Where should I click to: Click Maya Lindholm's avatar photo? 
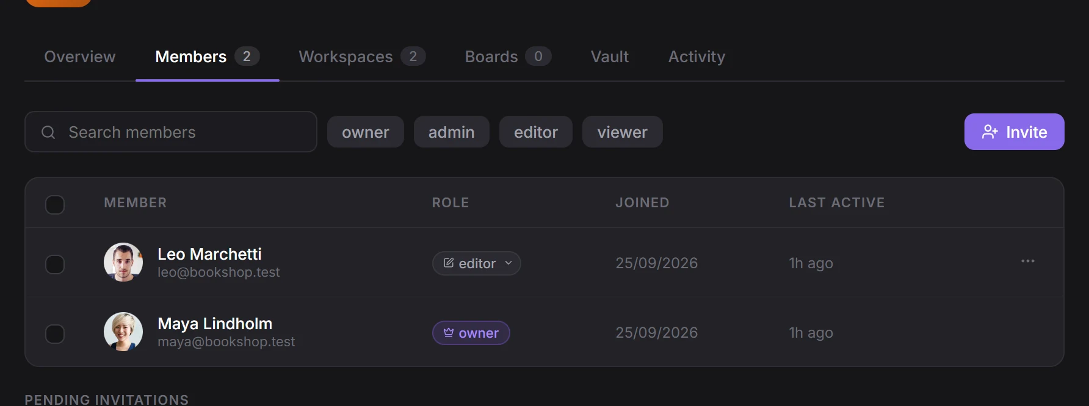click(123, 332)
